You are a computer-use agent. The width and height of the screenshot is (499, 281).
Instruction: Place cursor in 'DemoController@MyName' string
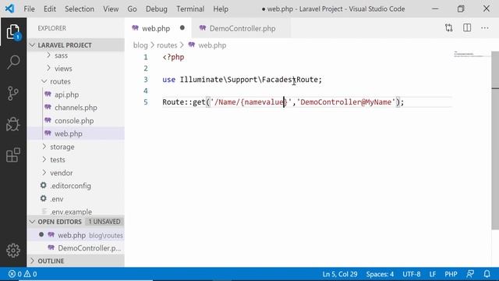pyautogui.click(x=345, y=102)
